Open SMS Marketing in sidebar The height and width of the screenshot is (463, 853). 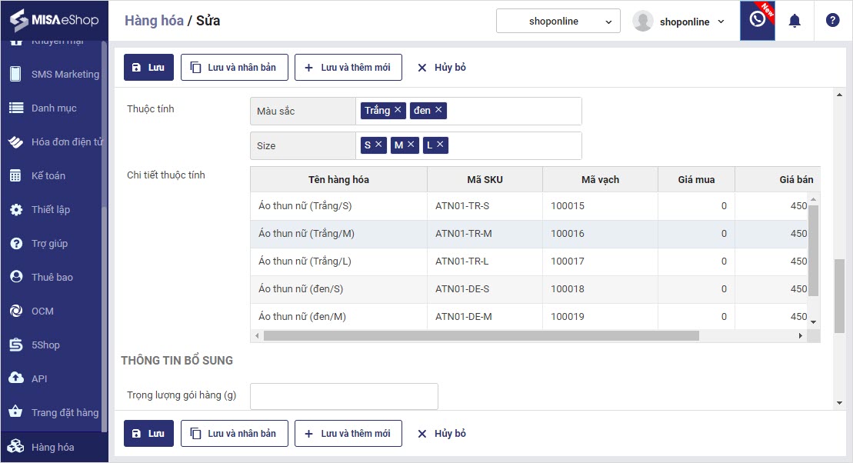point(65,75)
